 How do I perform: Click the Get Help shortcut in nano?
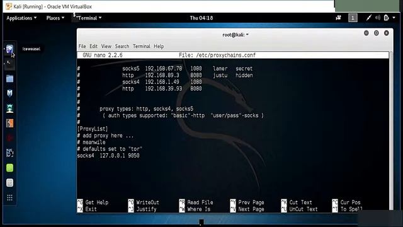pyautogui.click(x=93, y=202)
